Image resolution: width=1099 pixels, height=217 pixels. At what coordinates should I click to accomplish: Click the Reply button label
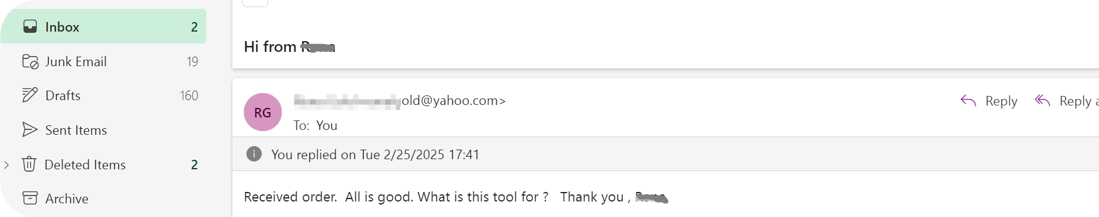(x=1001, y=101)
